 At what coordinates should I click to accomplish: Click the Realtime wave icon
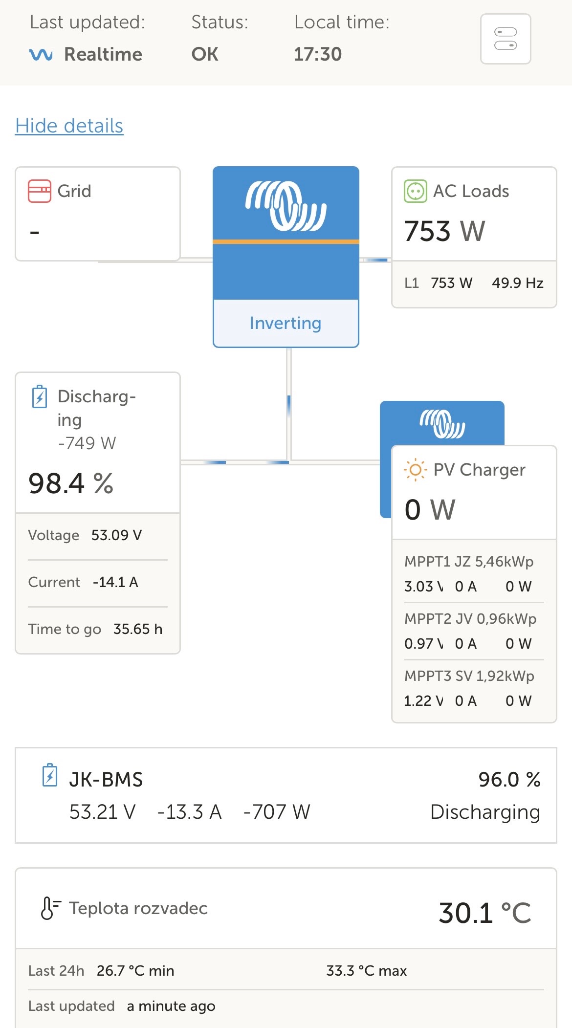point(41,54)
